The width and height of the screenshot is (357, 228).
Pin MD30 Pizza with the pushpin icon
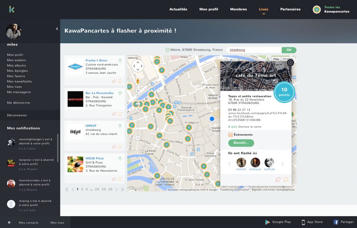click(114, 179)
